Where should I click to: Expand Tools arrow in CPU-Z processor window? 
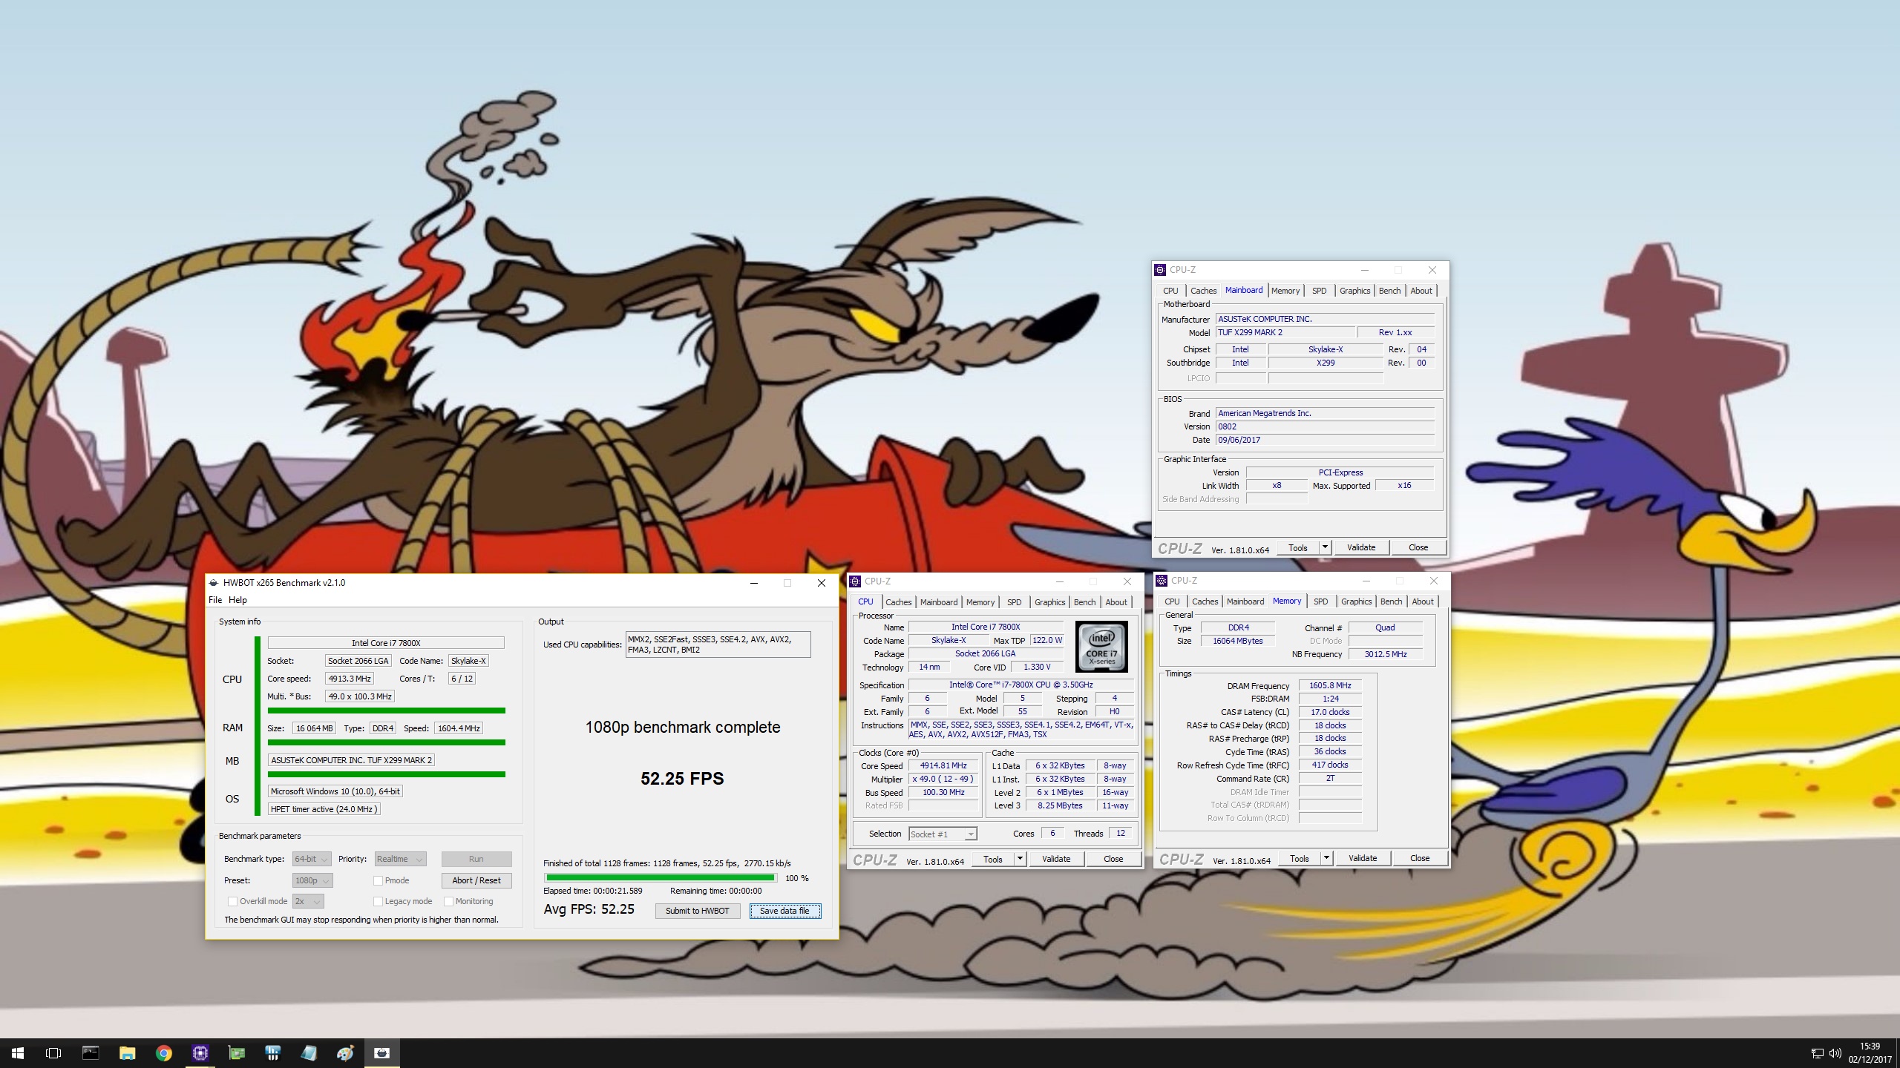tap(1020, 859)
